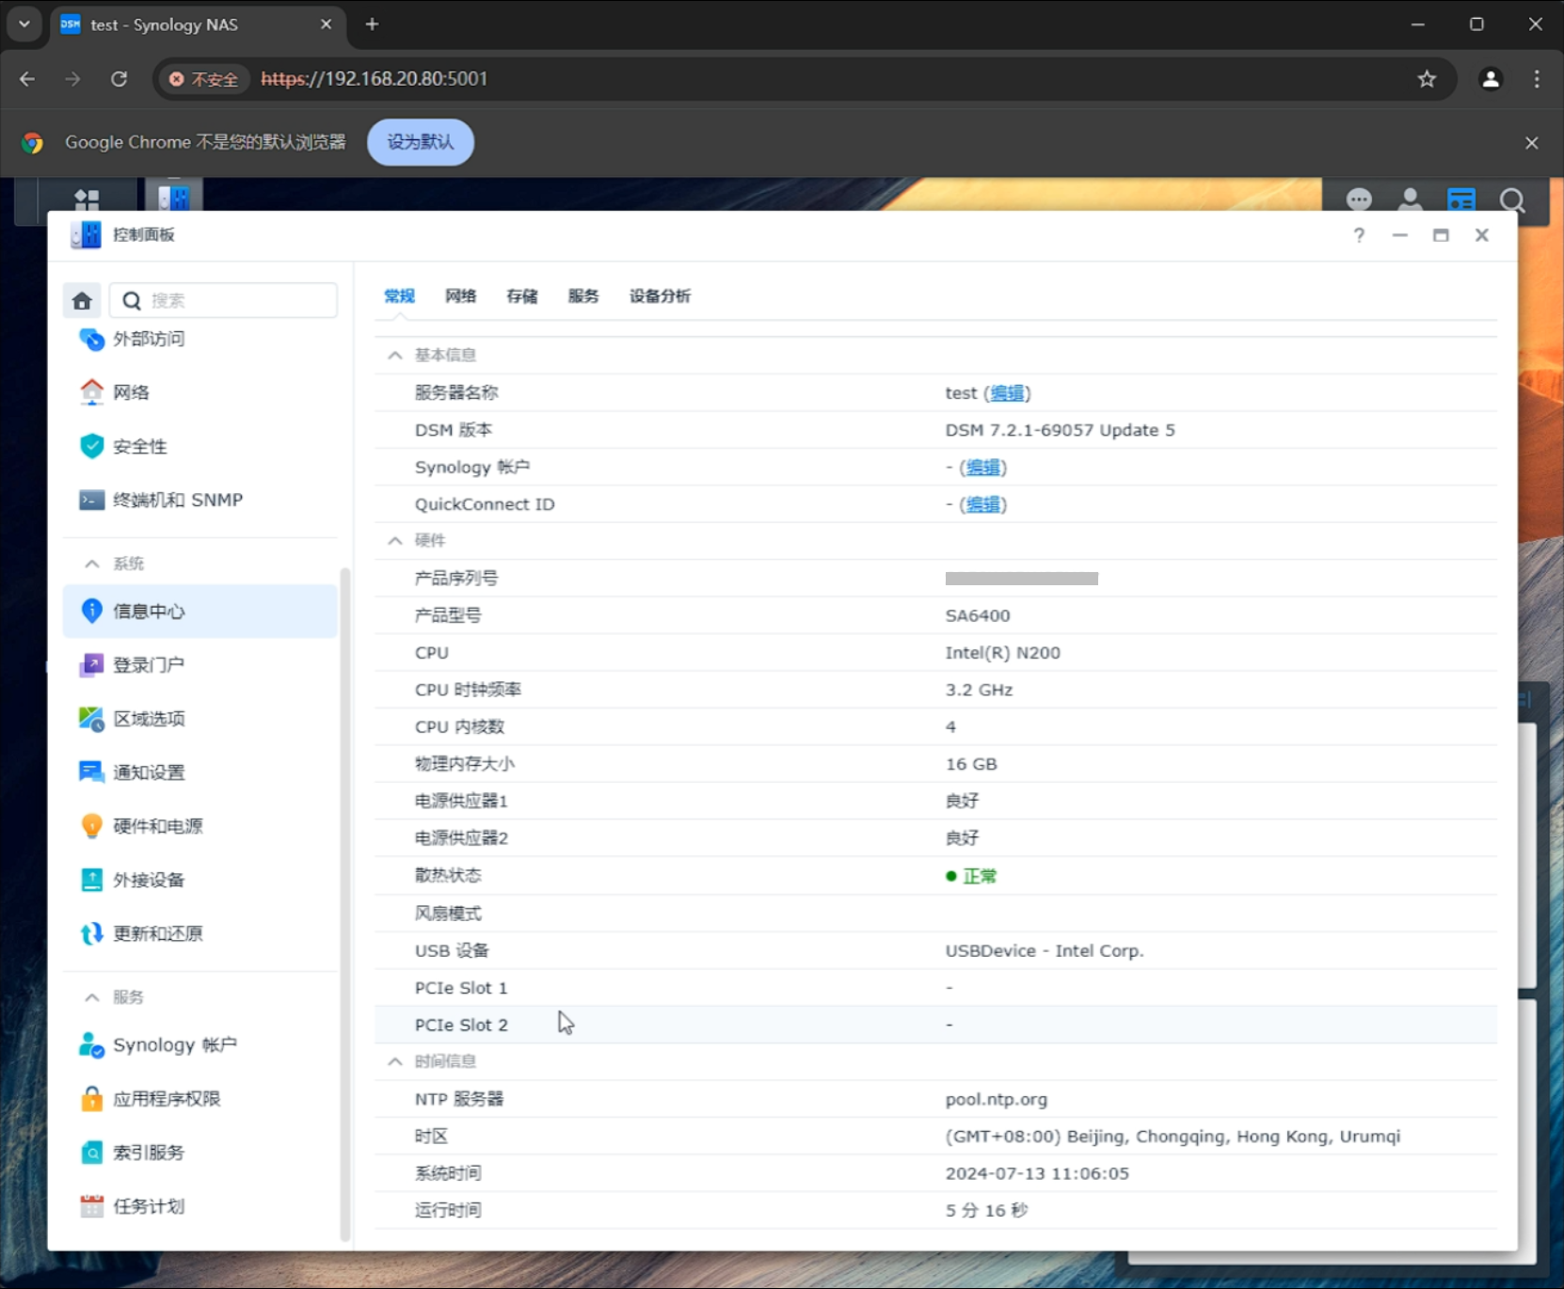Image resolution: width=1564 pixels, height=1289 pixels.
Task: Click the home icon in Control Panel sidebar
Action: [82, 301]
